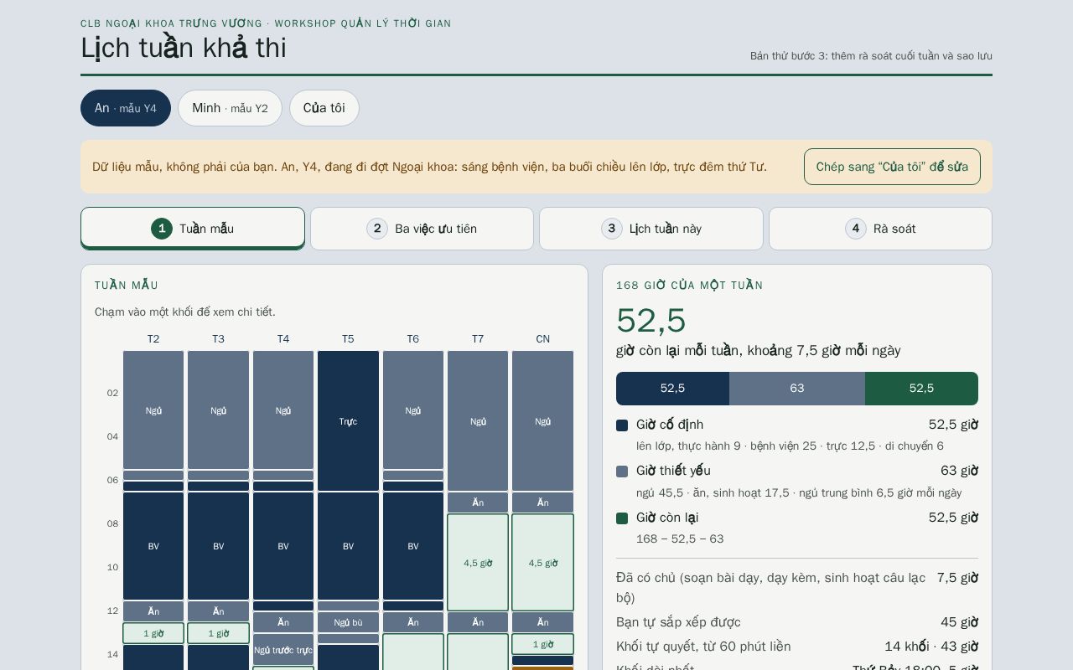This screenshot has height=670, width=1073.
Task: Click the 1 giờ free block on T3
Action: coord(218,633)
